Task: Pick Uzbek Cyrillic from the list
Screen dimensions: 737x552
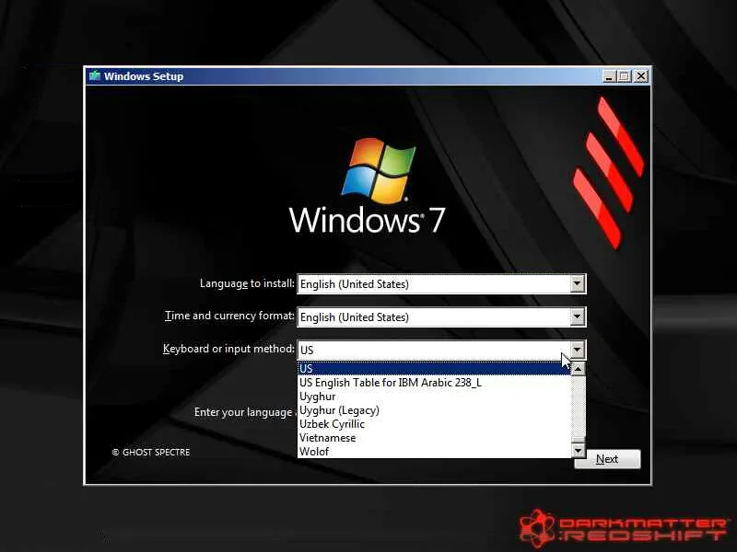Action: [434, 424]
